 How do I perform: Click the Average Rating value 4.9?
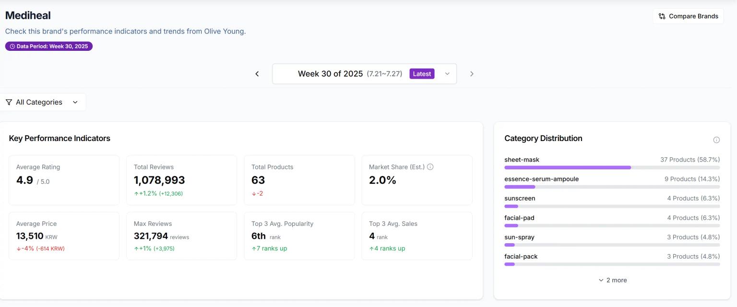pos(24,180)
